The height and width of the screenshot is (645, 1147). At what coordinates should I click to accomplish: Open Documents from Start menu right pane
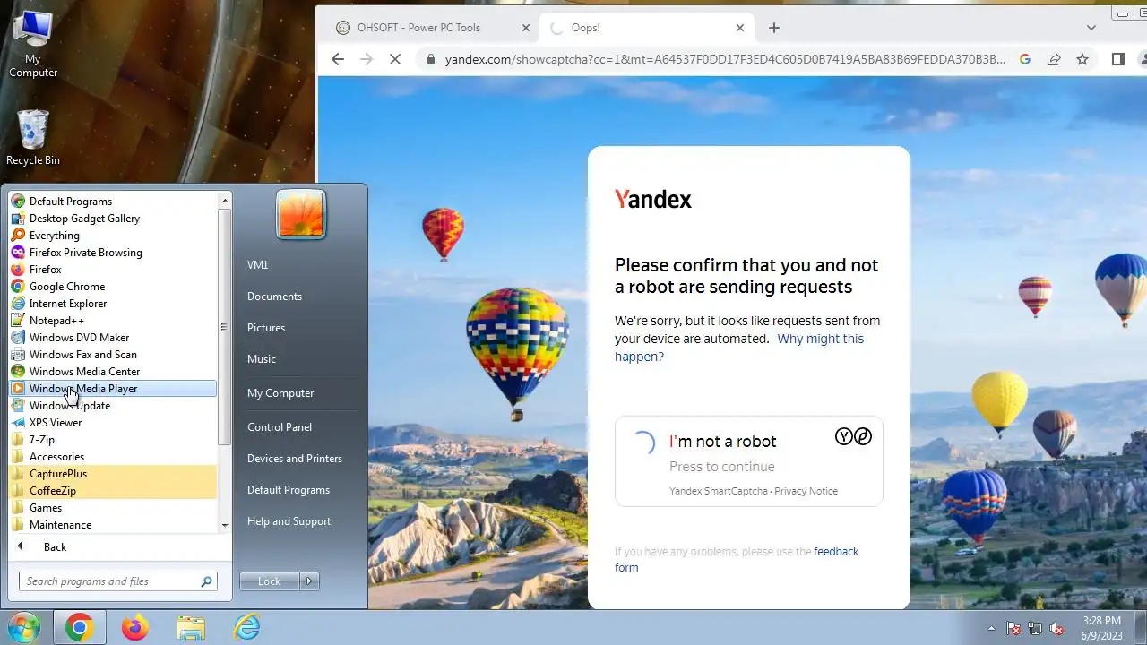[x=274, y=297]
